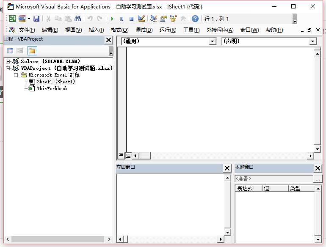Toggle Folders view in project panel

pos(32,51)
